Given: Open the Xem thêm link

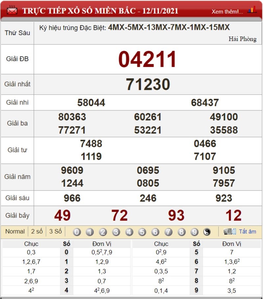Looking at the screenshot, I should click(227, 11).
